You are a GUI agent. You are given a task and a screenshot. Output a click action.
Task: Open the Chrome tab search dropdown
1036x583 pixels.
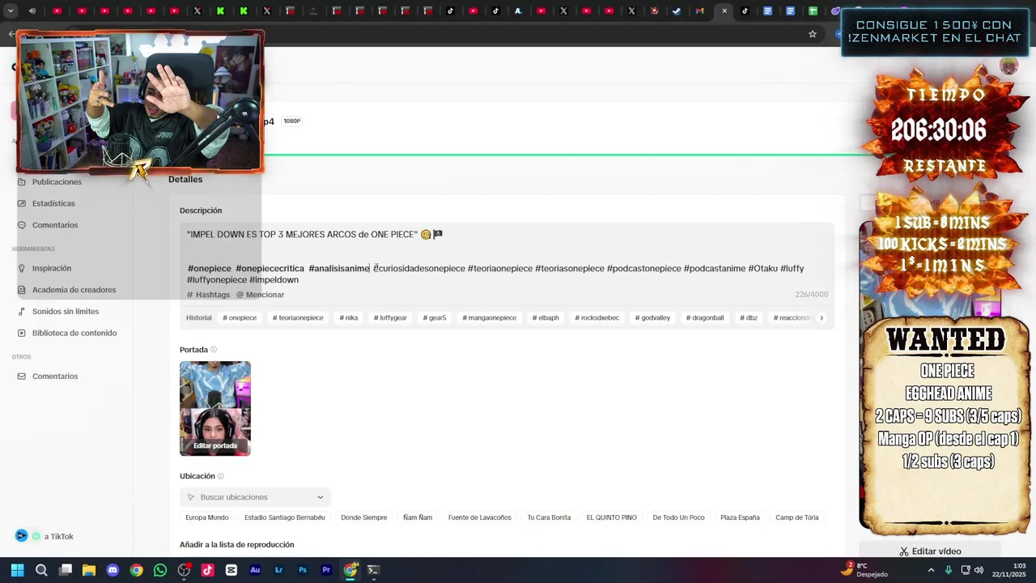(10, 11)
